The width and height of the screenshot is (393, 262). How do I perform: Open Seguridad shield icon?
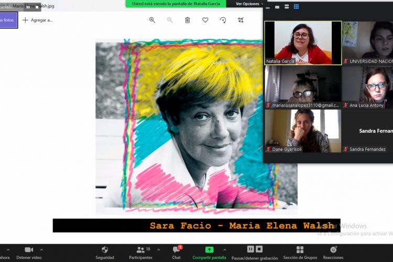point(105,252)
